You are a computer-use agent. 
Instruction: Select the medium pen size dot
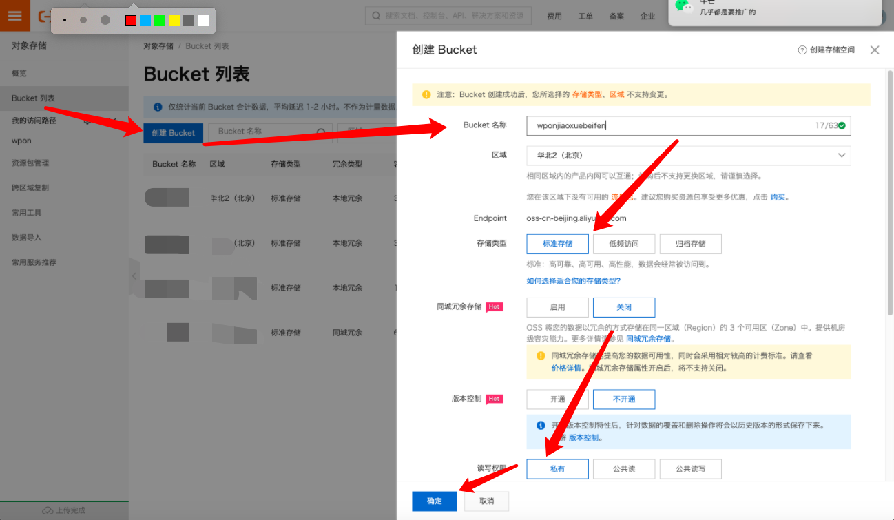click(x=83, y=20)
